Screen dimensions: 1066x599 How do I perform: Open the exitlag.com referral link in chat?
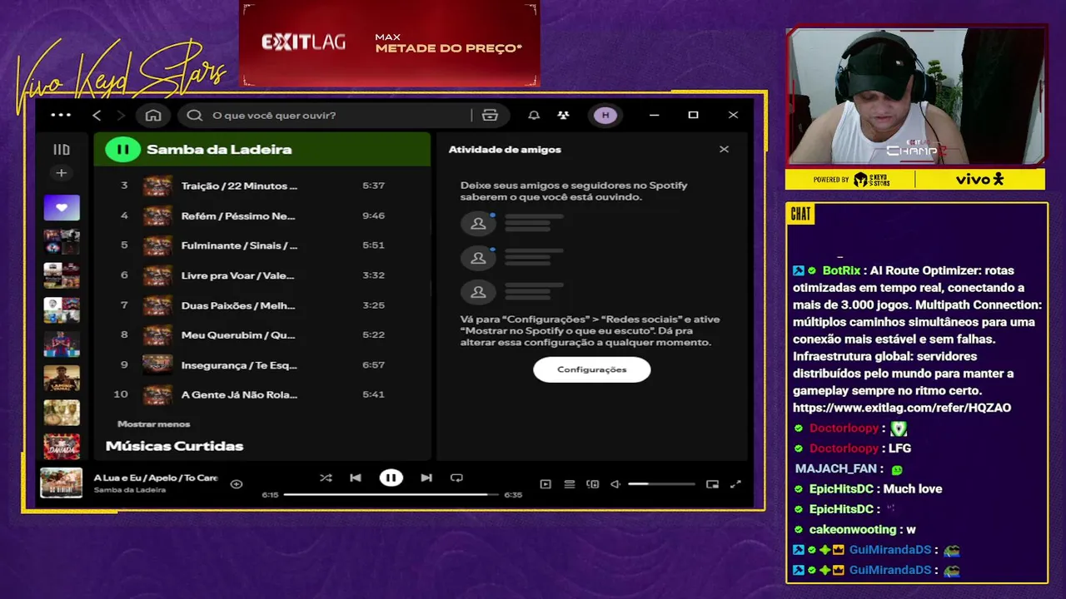[x=902, y=408]
